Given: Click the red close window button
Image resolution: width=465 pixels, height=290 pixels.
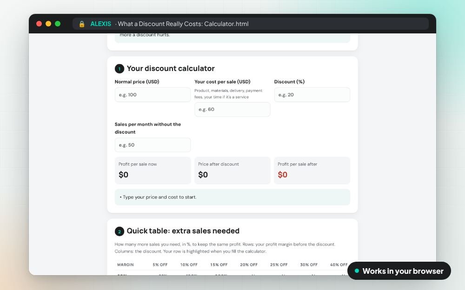Looking at the screenshot, I should 39,24.
